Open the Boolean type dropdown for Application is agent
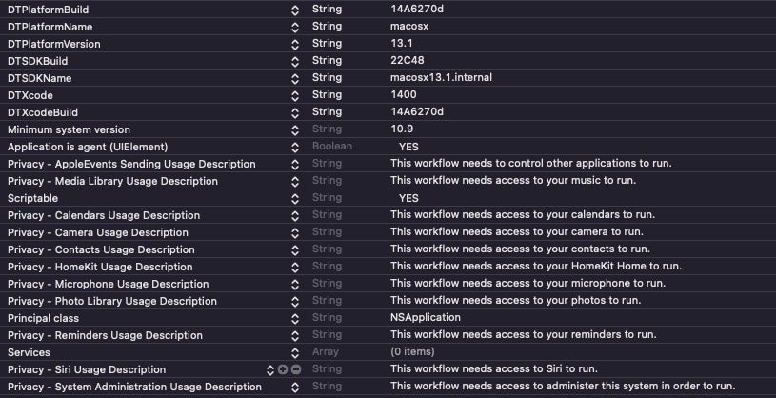The height and width of the screenshot is (398, 776). point(331,147)
